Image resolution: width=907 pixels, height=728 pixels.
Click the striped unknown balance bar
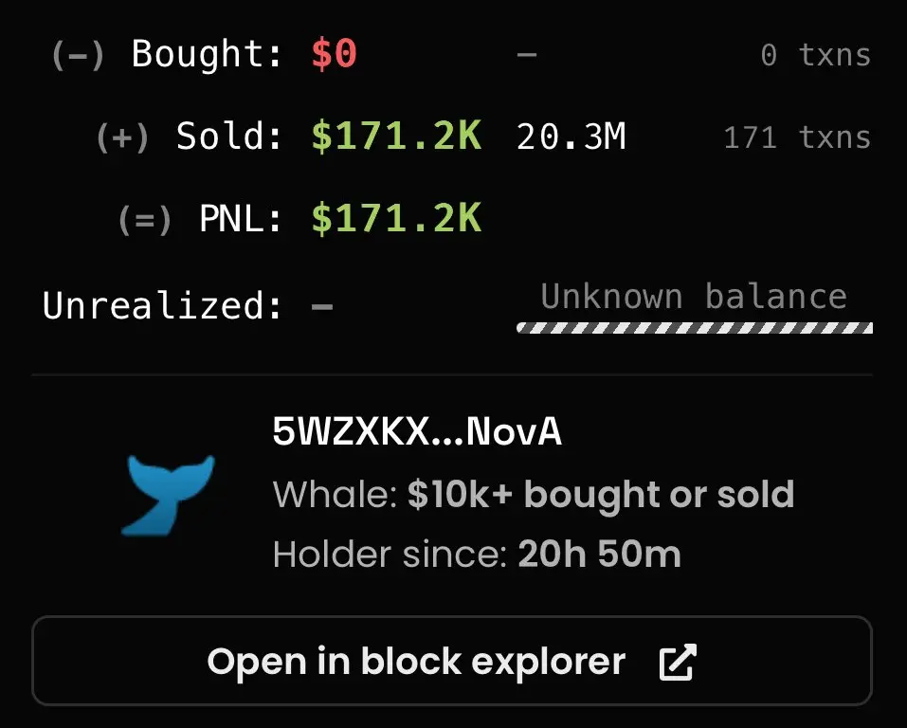pos(695,328)
